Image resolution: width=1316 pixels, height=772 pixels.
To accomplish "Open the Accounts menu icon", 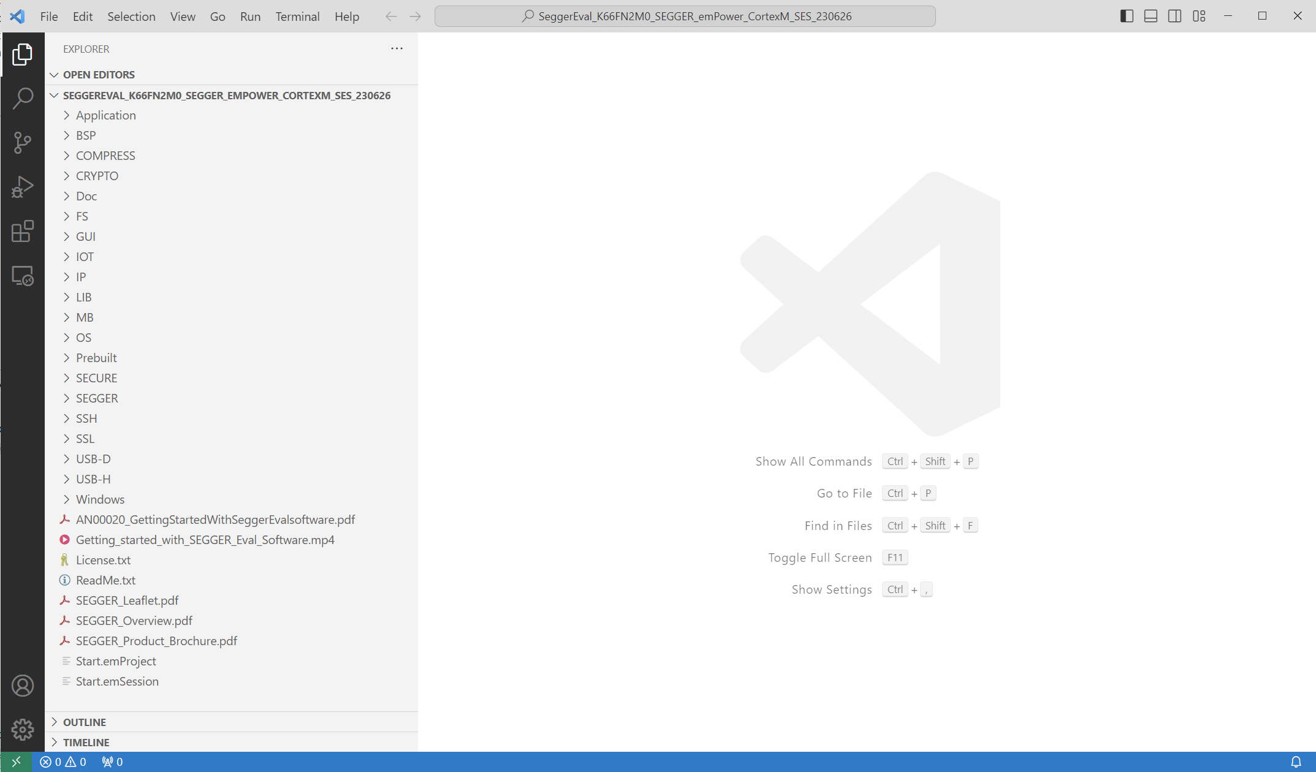I will click(23, 686).
